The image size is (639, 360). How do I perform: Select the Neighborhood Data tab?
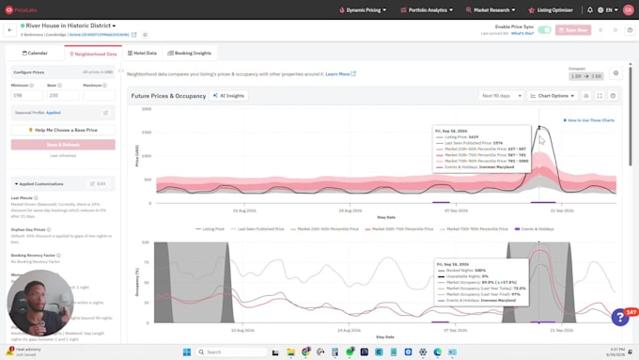[x=93, y=54]
